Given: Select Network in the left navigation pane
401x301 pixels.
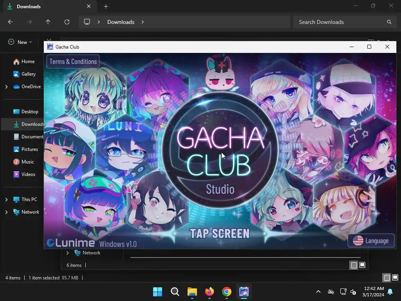Looking at the screenshot, I should click(x=26, y=212).
